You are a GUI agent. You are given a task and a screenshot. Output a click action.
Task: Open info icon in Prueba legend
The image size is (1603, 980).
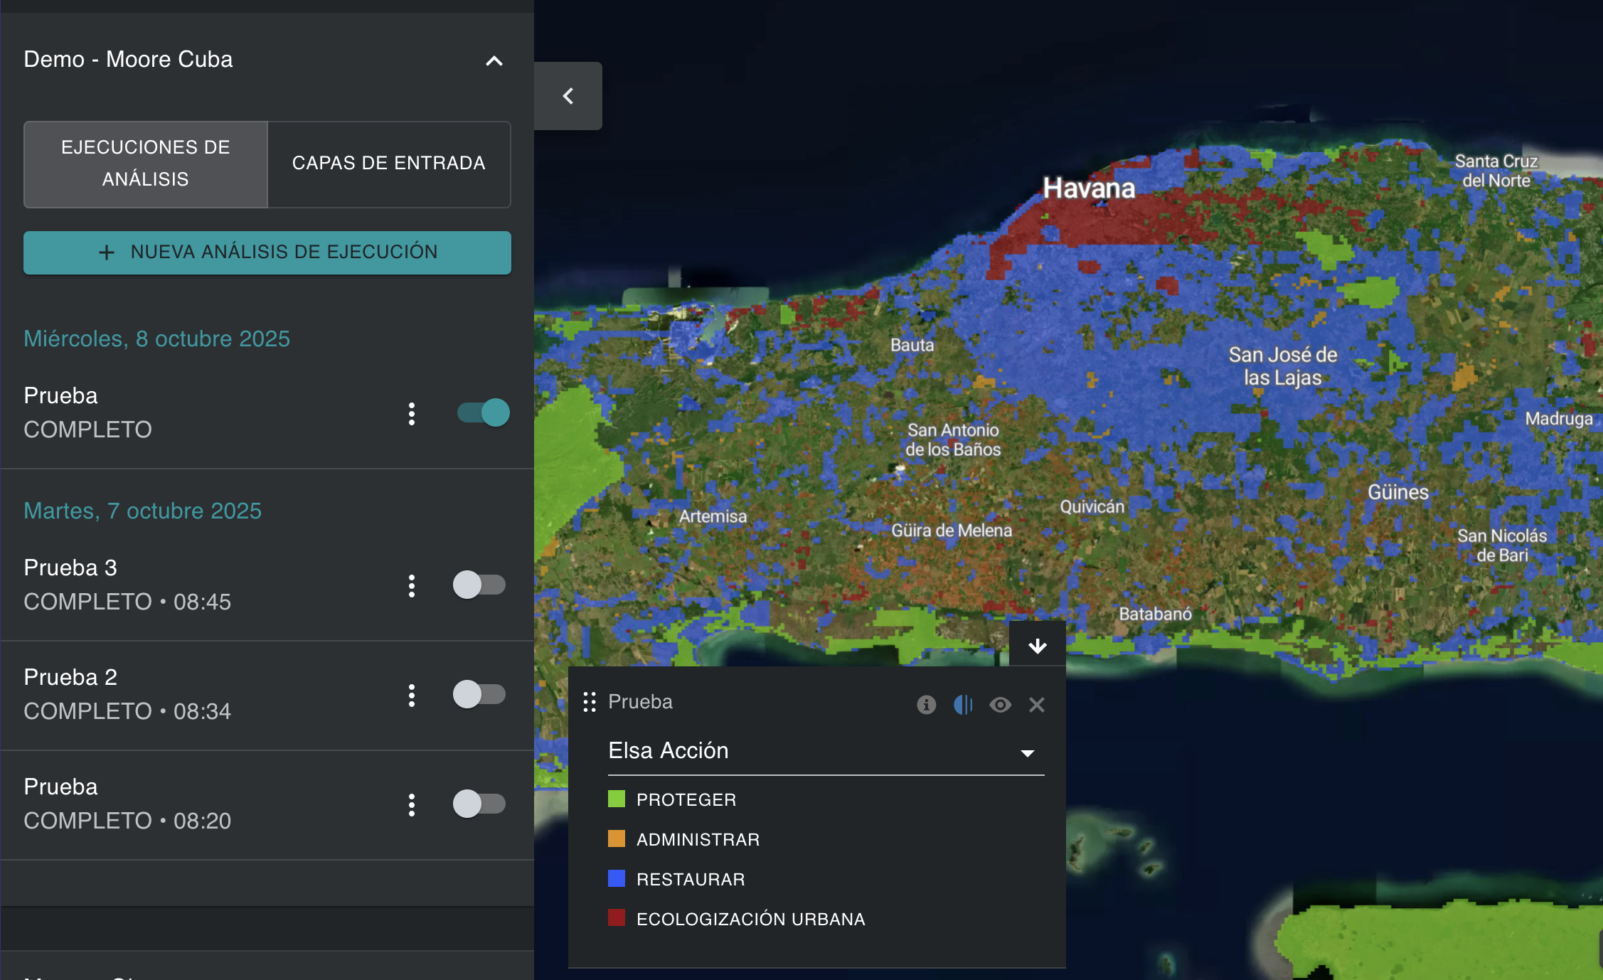tap(926, 705)
